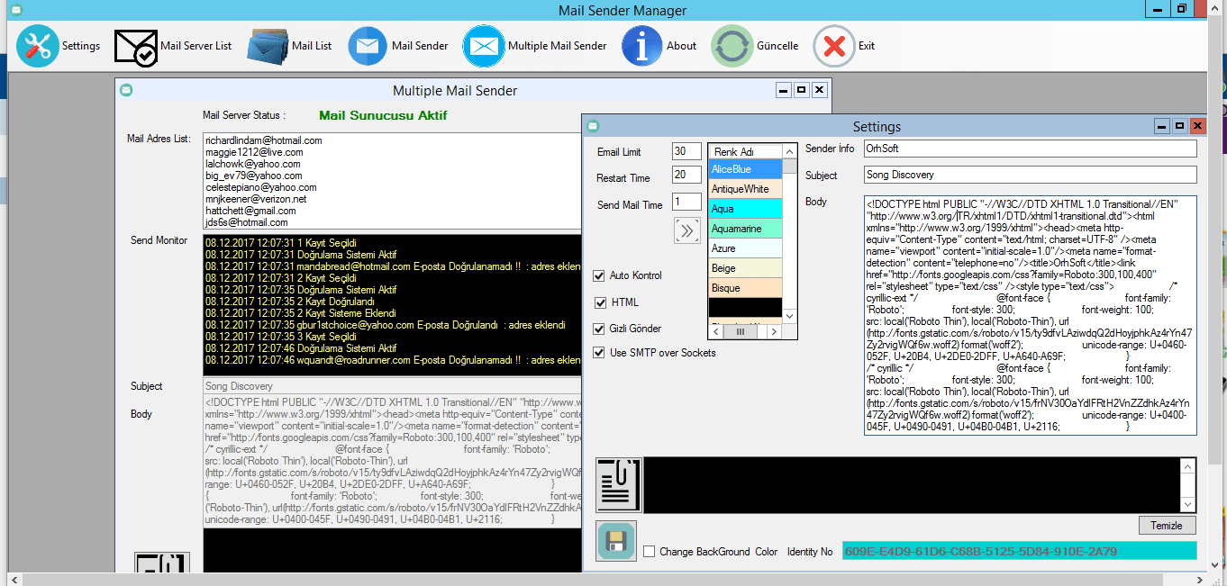Launch the Mail Sender tool

(x=368, y=46)
